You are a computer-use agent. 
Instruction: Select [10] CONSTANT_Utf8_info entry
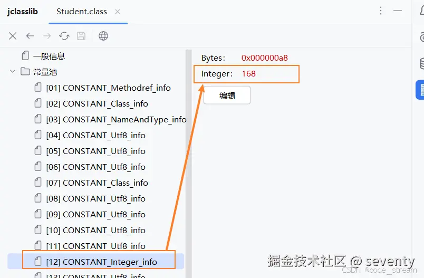(96, 230)
